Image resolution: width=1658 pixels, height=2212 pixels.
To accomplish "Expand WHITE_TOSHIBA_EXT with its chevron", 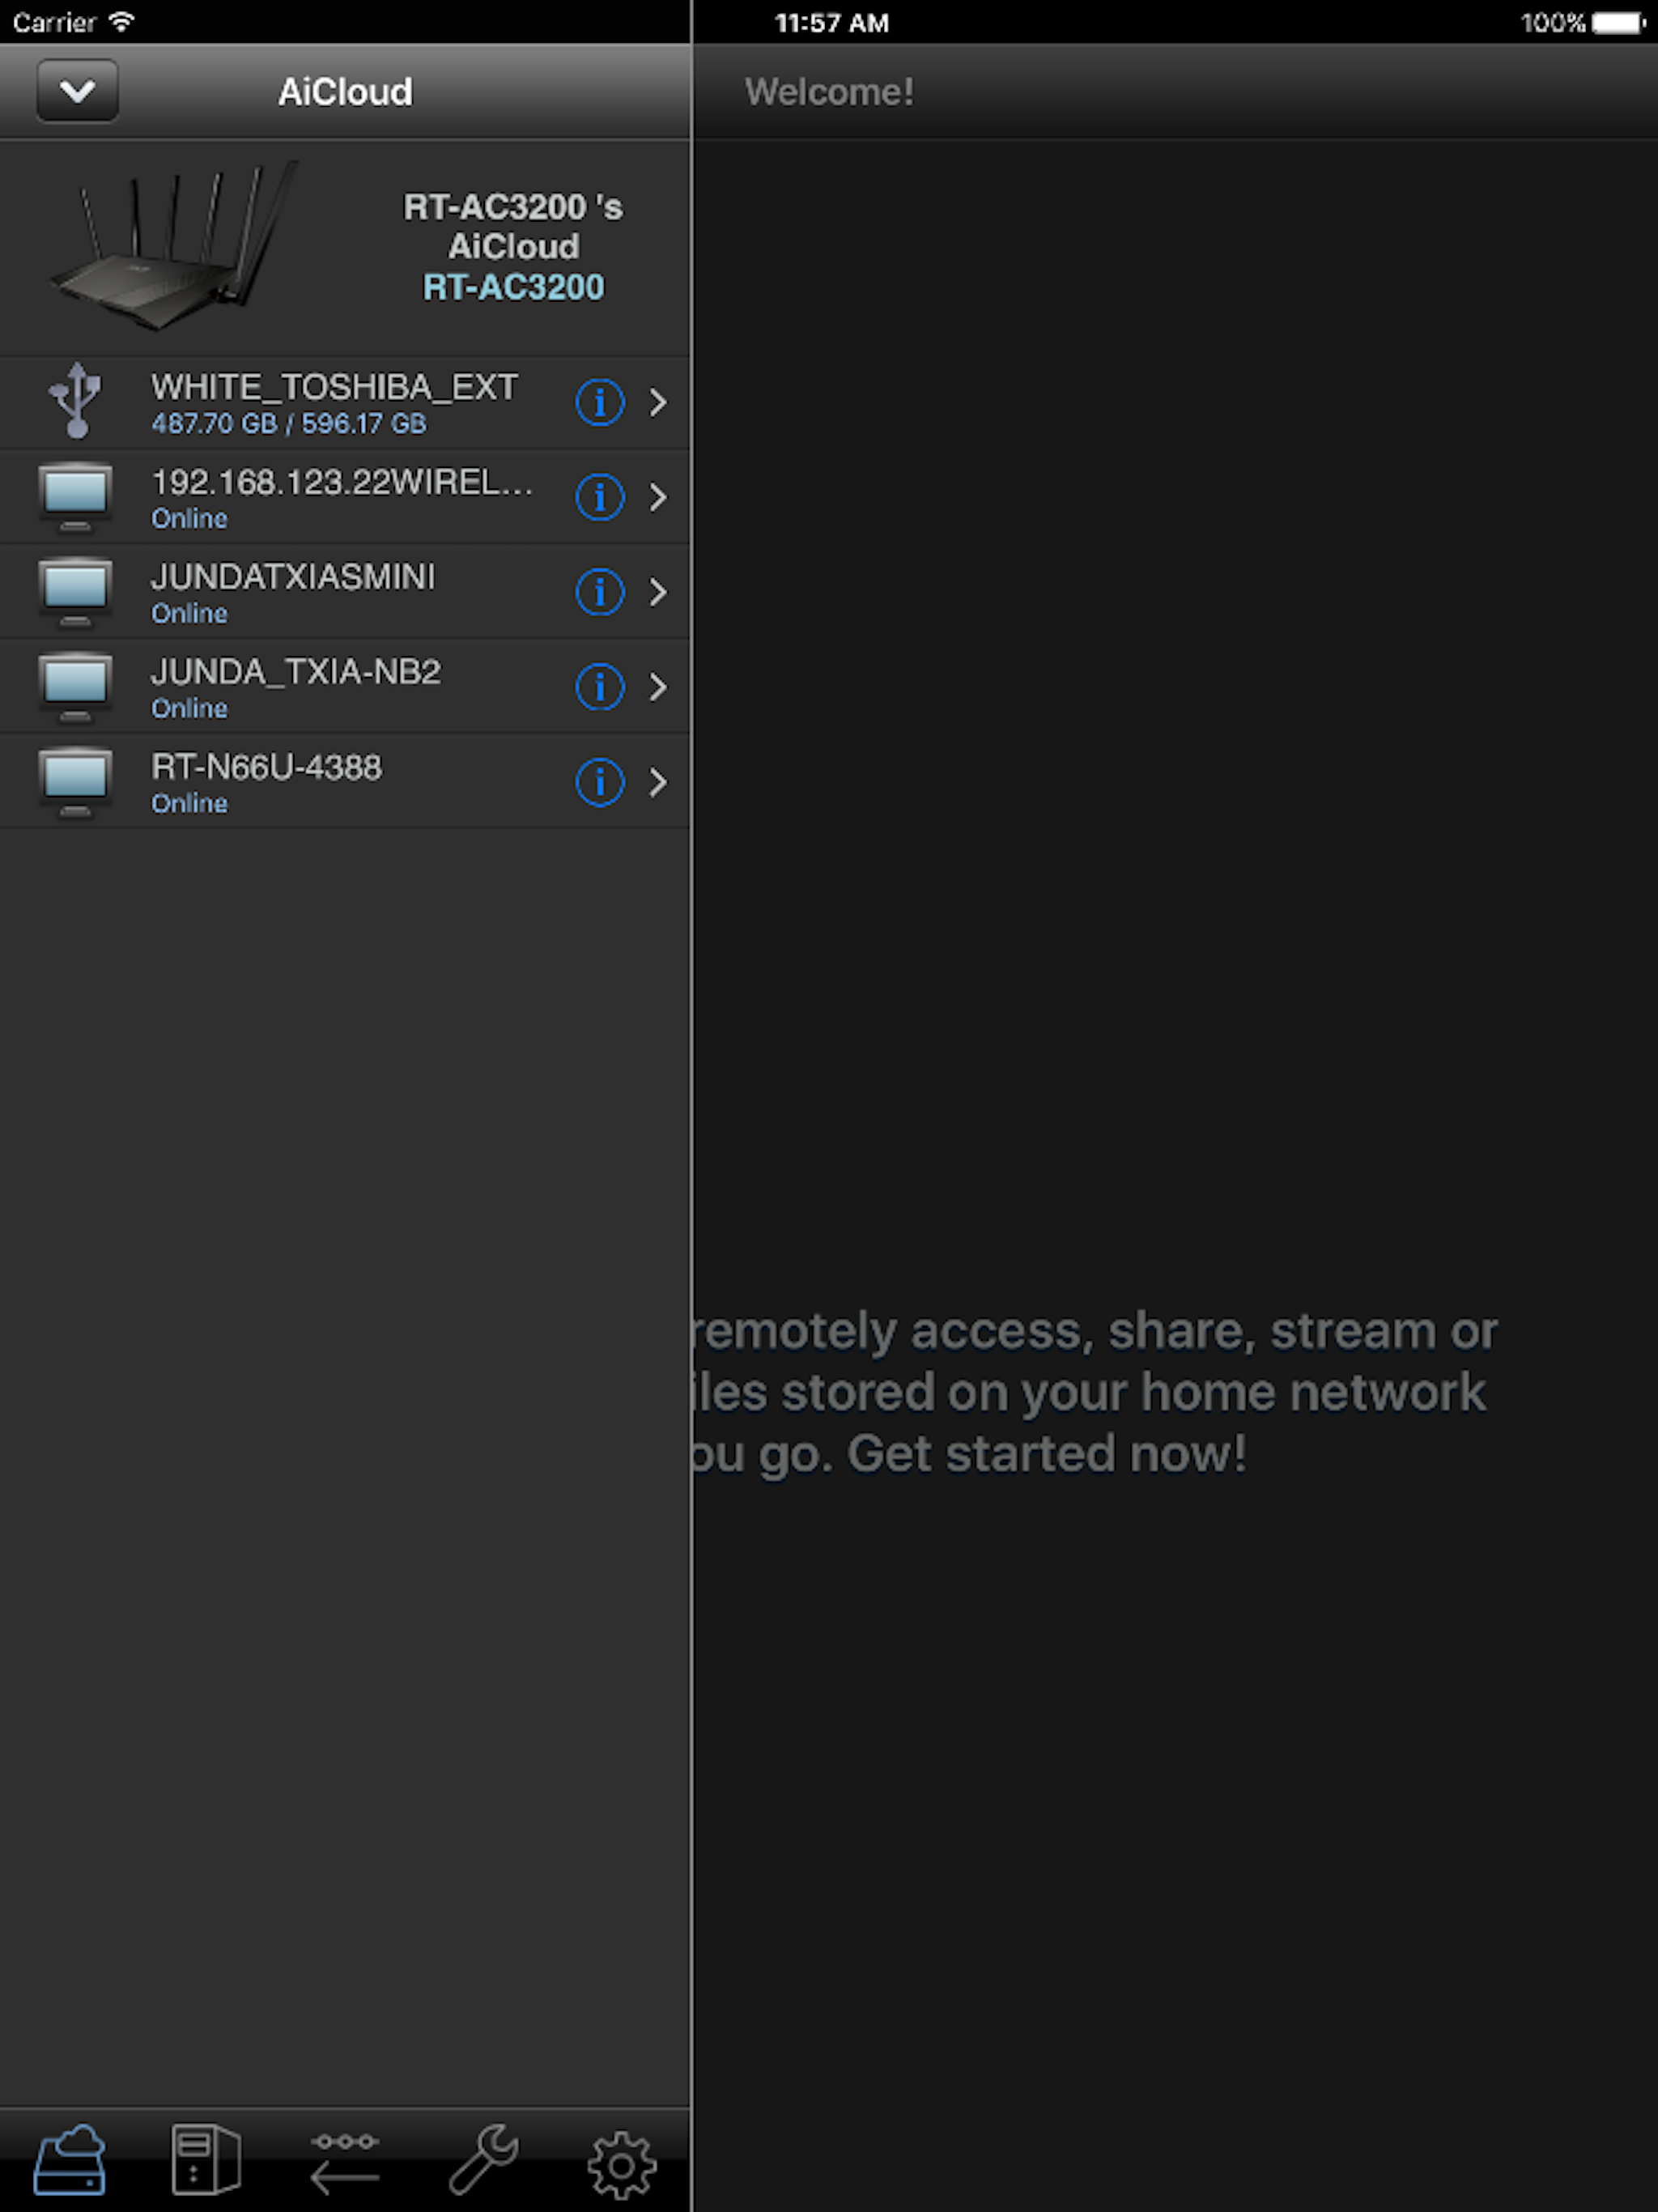I will point(658,402).
